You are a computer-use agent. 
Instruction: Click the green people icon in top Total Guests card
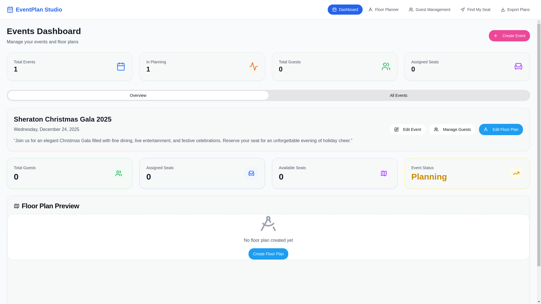pos(386,66)
